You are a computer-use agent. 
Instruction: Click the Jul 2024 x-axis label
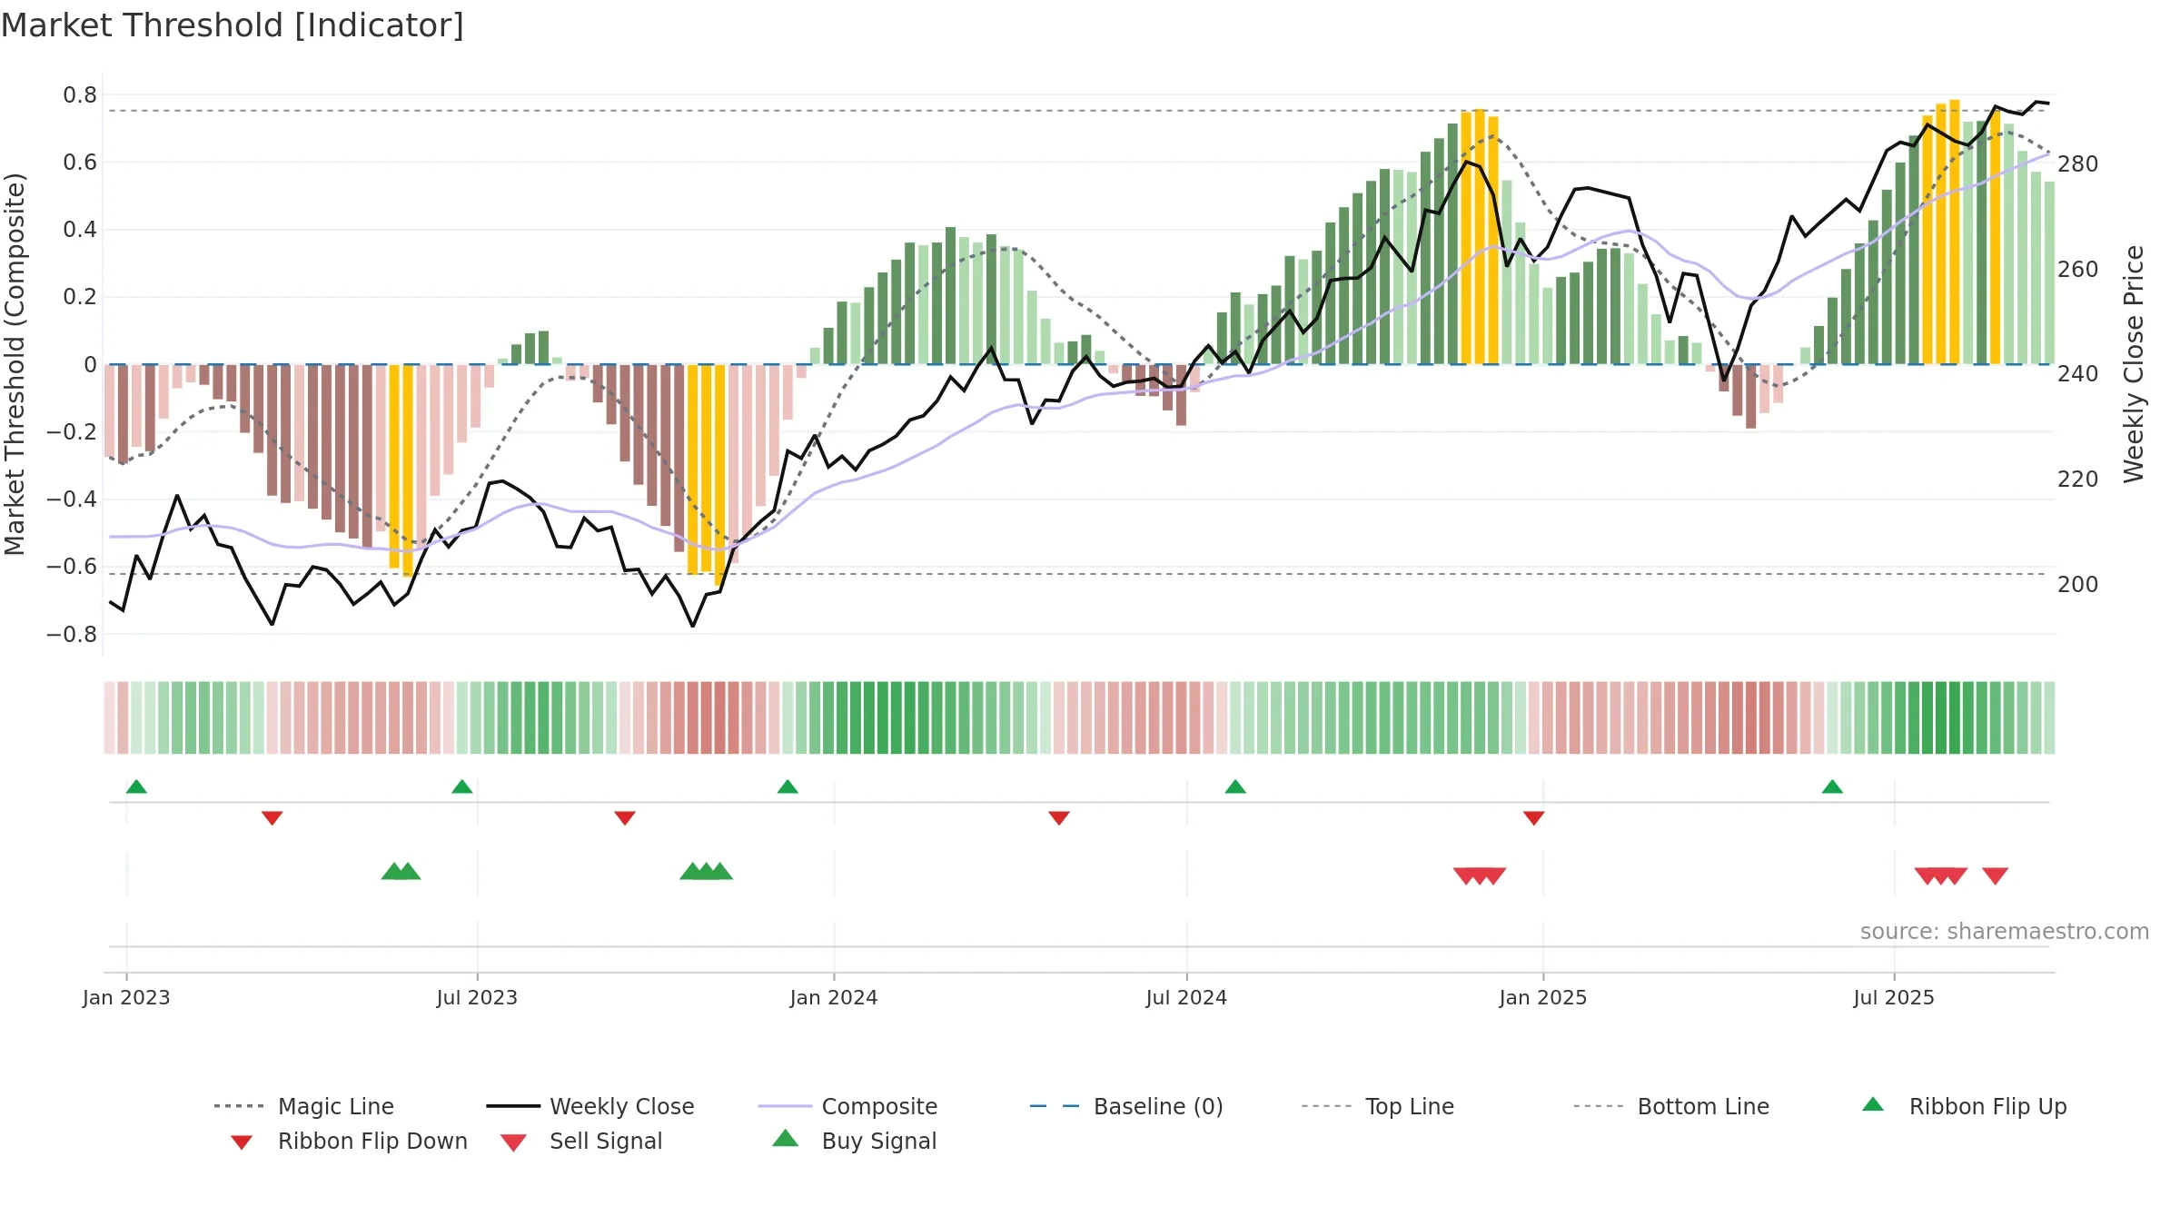tap(1186, 997)
